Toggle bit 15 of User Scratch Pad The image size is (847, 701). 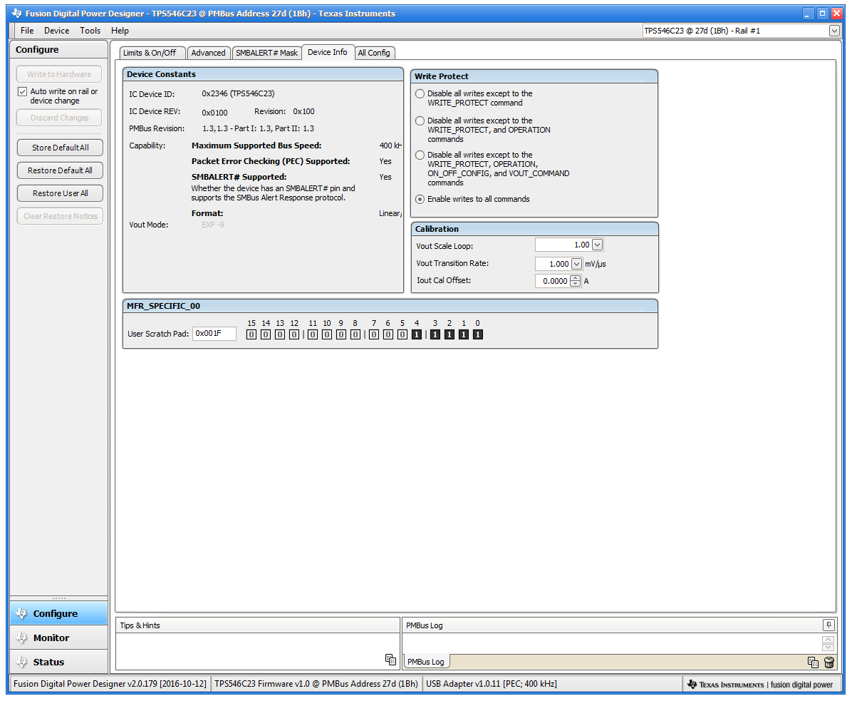(x=251, y=334)
